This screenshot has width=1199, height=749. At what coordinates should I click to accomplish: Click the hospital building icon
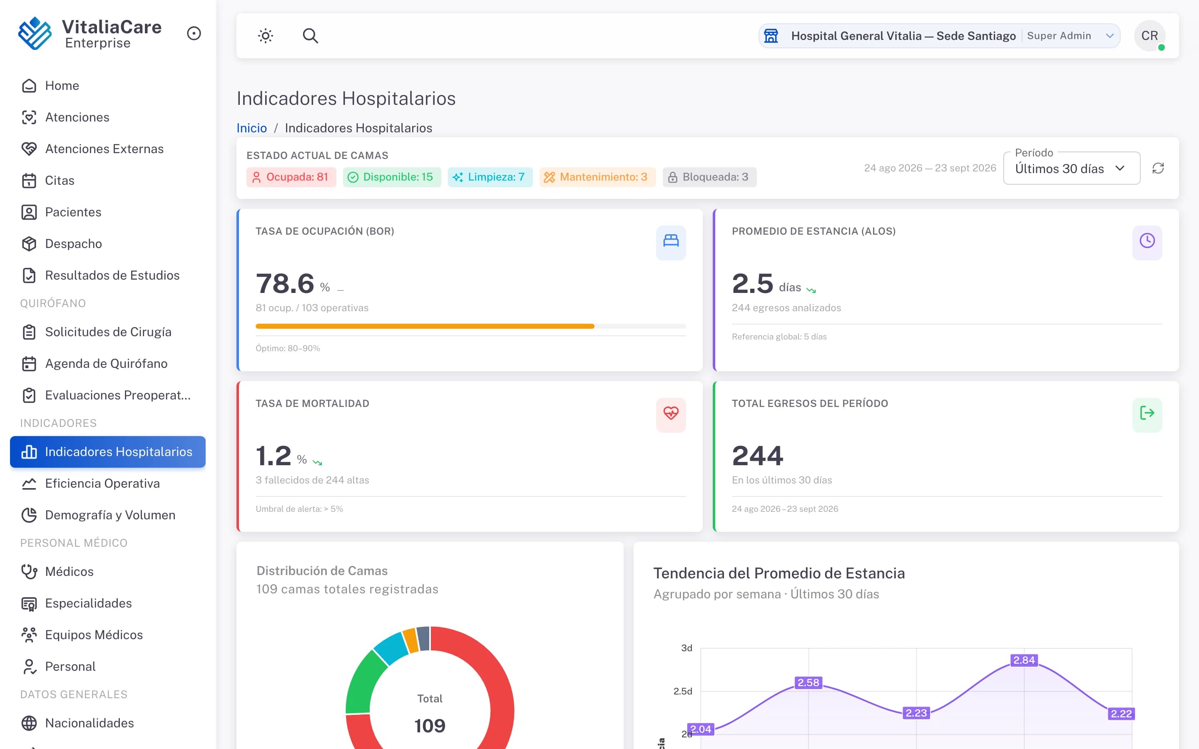click(x=771, y=36)
